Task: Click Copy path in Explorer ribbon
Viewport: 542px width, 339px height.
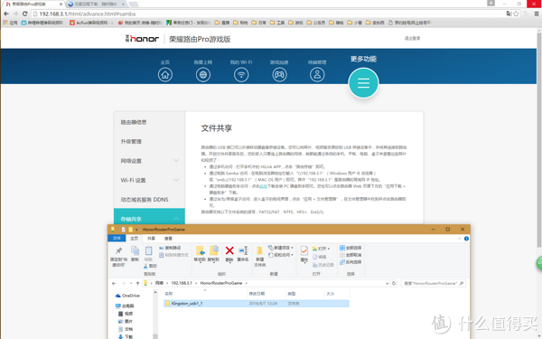Action: tap(170, 248)
